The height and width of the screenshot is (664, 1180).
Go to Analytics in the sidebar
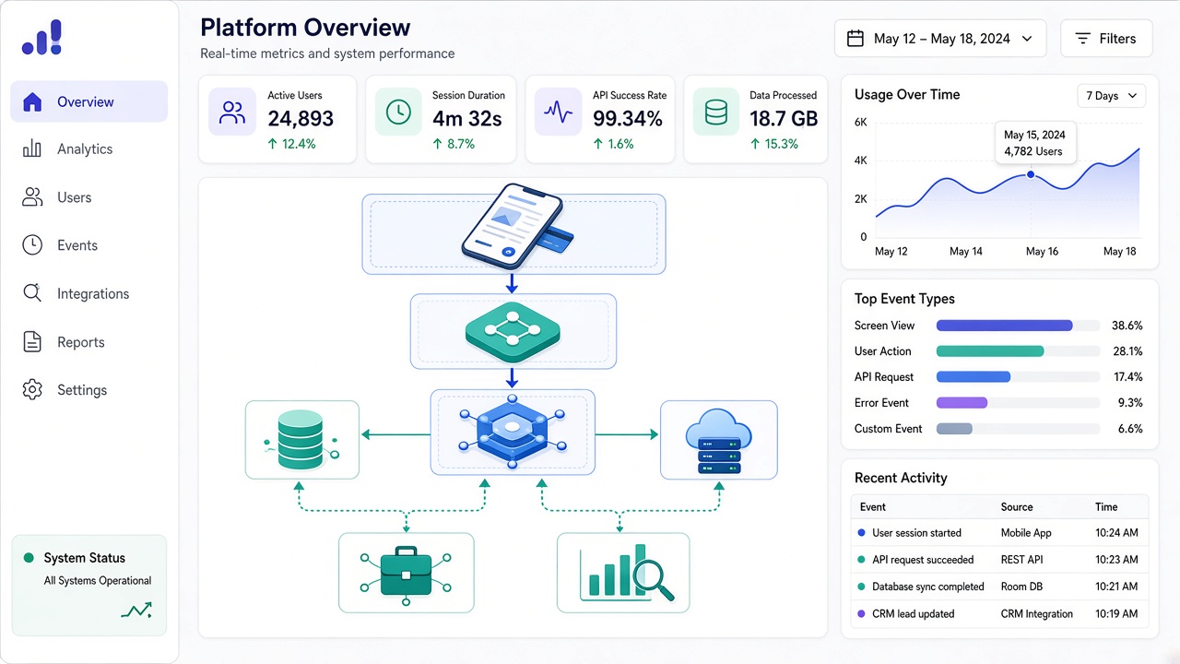coord(88,148)
